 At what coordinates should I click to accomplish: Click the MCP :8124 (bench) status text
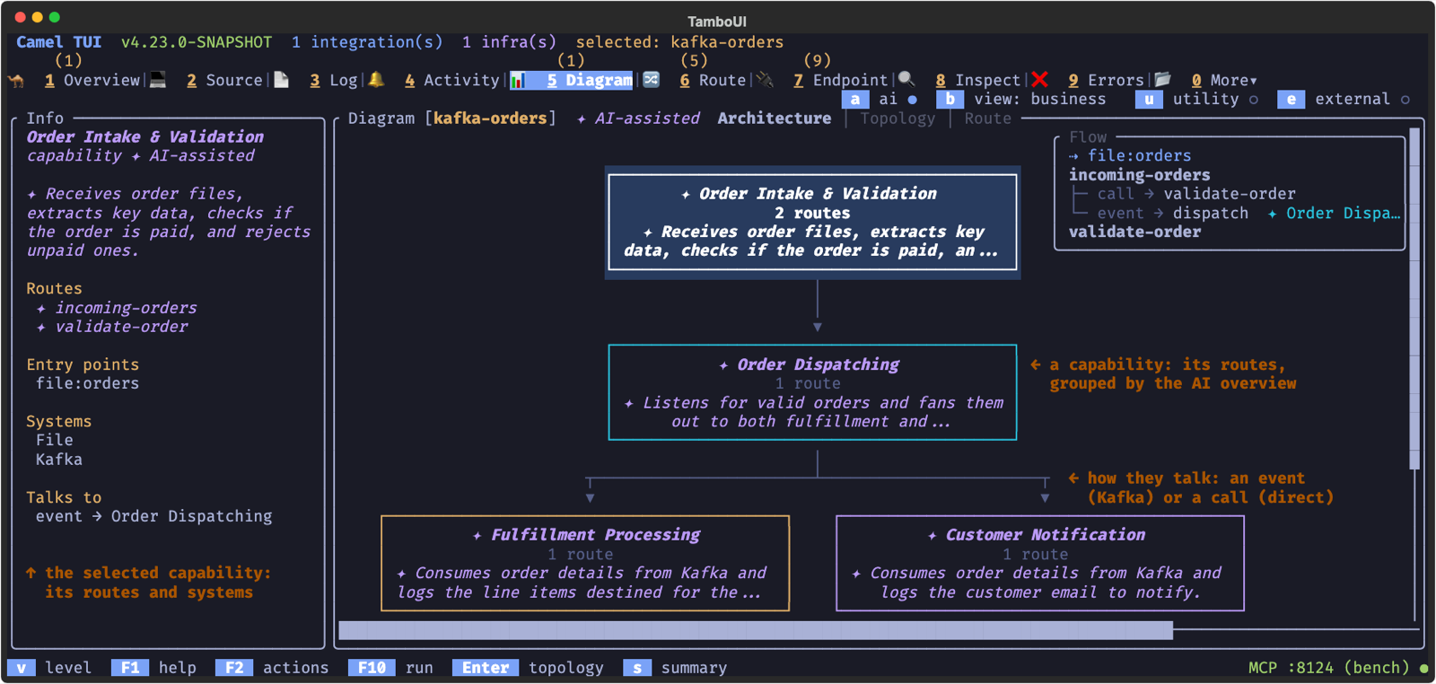(x=1329, y=668)
